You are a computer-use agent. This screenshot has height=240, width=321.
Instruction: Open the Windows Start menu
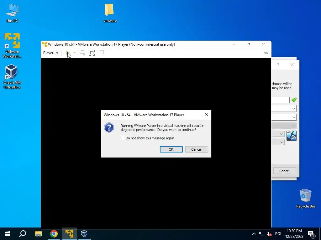tap(8, 234)
